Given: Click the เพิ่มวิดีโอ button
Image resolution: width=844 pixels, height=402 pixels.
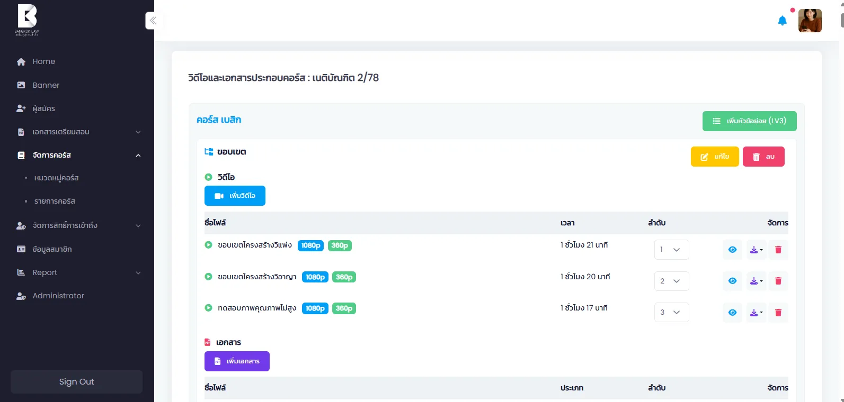Looking at the screenshot, I should [235, 196].
